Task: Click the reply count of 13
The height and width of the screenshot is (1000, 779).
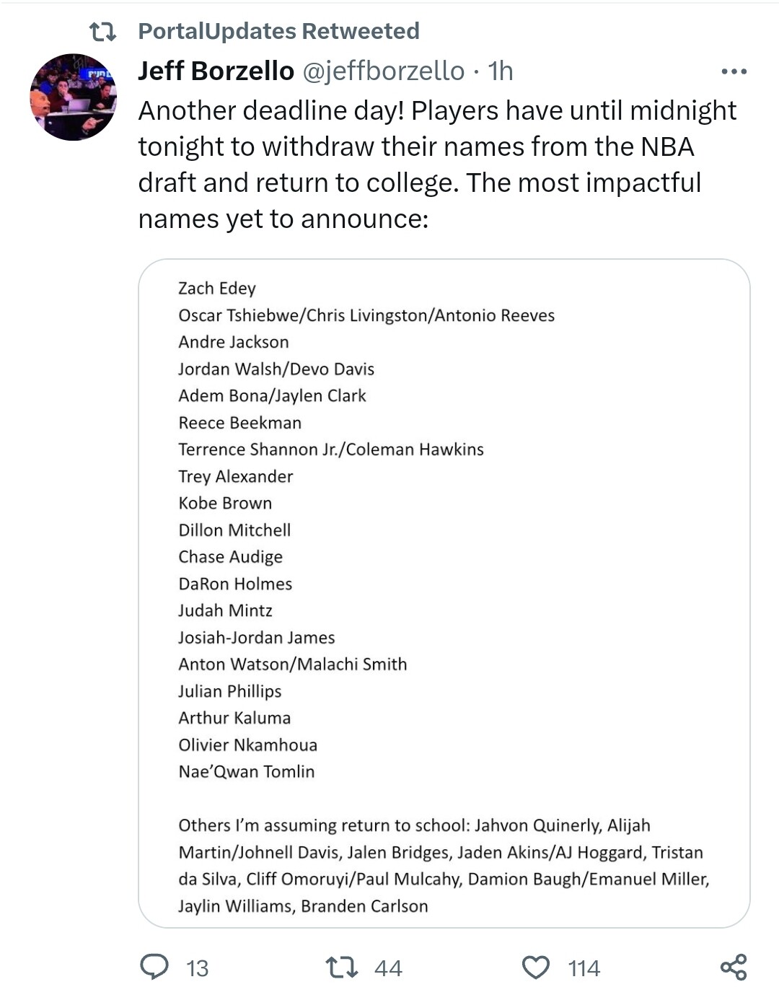Action: click(197, 968)
